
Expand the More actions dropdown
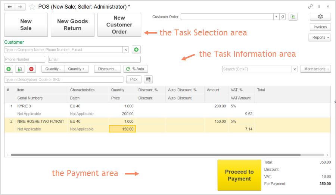pyautogui.click(x=315, y=69)
